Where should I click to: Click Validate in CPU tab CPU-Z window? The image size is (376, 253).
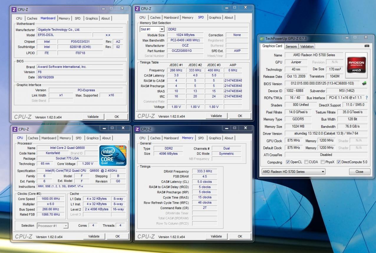coord(94,236)
